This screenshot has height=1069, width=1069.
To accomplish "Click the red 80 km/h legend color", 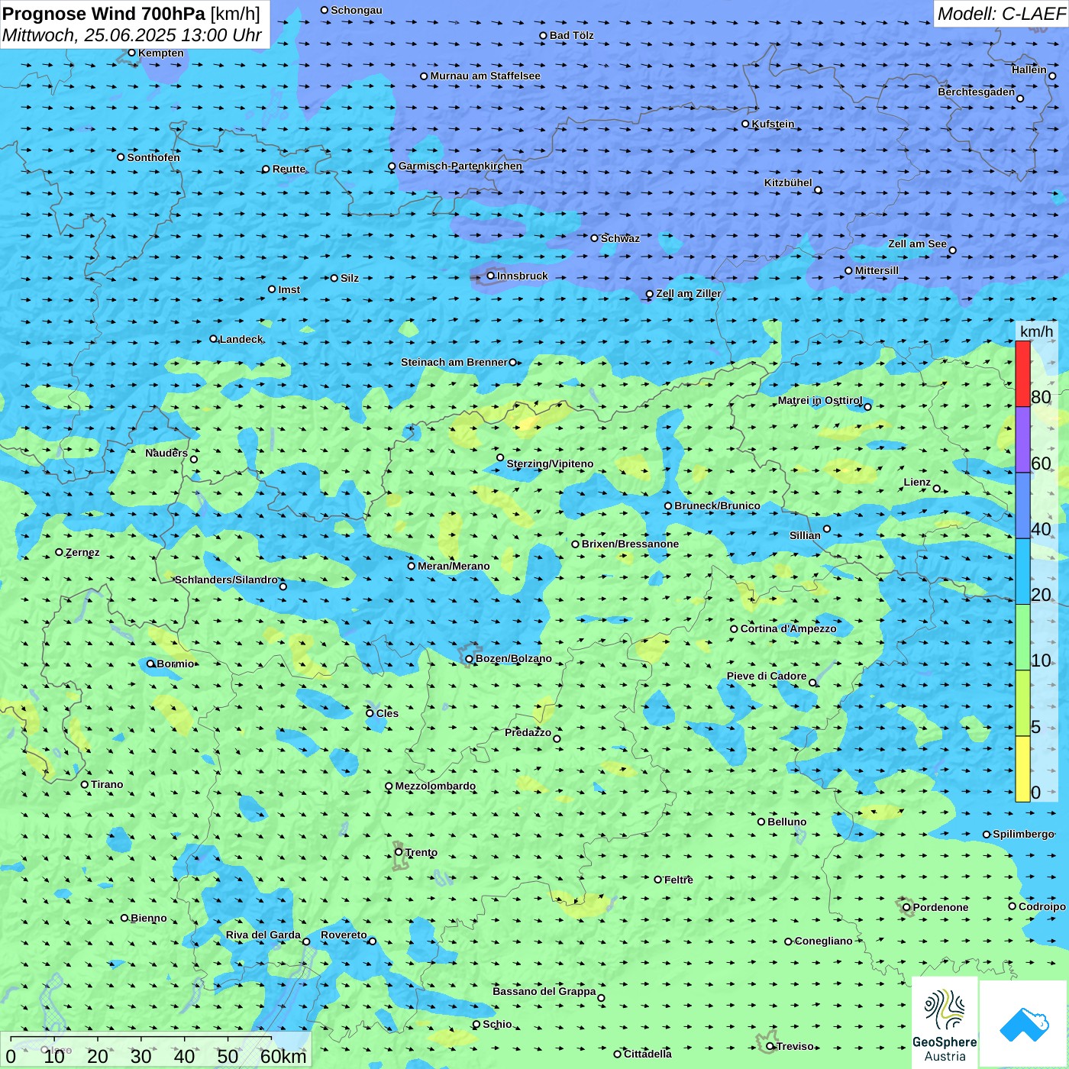I will coord(1022,373).
